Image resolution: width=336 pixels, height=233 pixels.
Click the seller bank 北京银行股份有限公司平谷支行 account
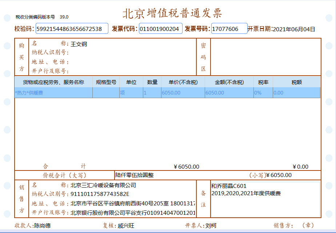pos(133,213)
